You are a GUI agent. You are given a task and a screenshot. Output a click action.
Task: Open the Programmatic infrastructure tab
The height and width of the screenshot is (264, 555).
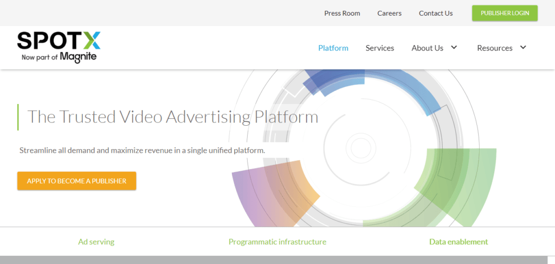point(277,242)
